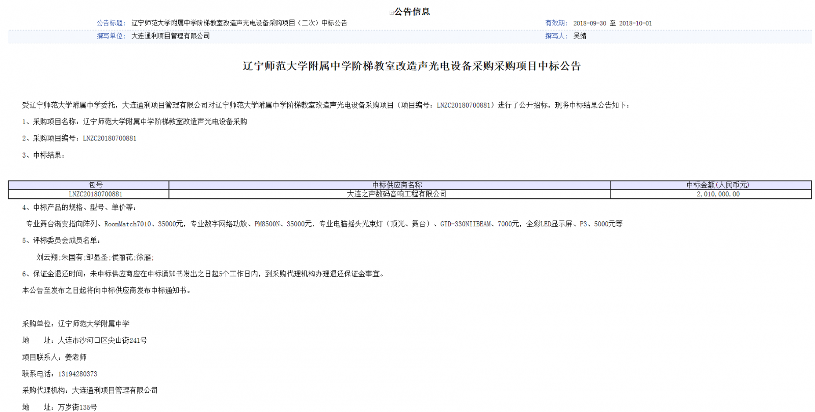Click the evaluation committee names starting 刘云翔
The width and height of the screenshot is (815, 412).
click(x=95, y=257)
